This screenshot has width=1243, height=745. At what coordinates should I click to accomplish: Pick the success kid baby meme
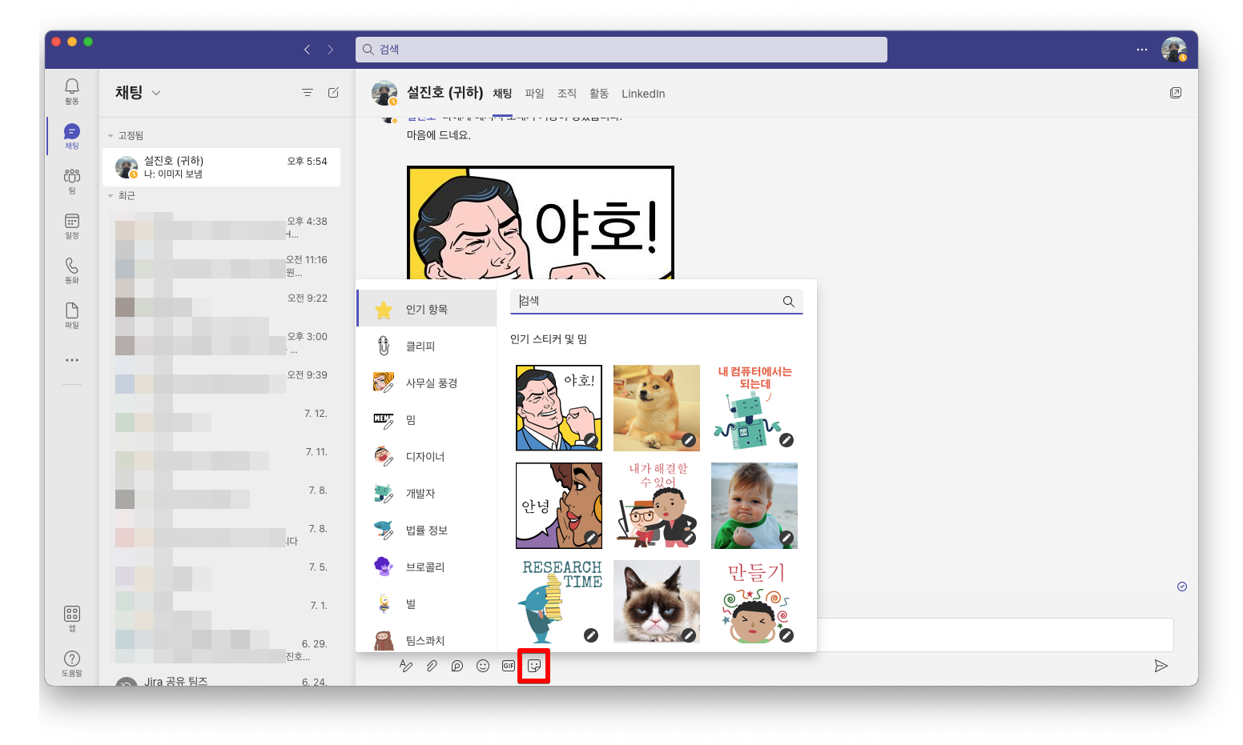(754, 506)
